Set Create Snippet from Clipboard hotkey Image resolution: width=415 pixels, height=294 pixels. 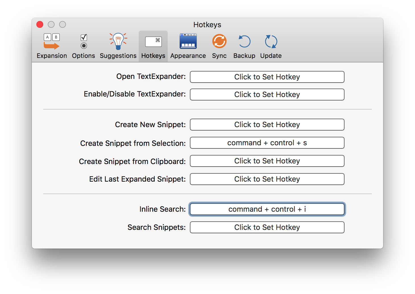coord(267,161)
